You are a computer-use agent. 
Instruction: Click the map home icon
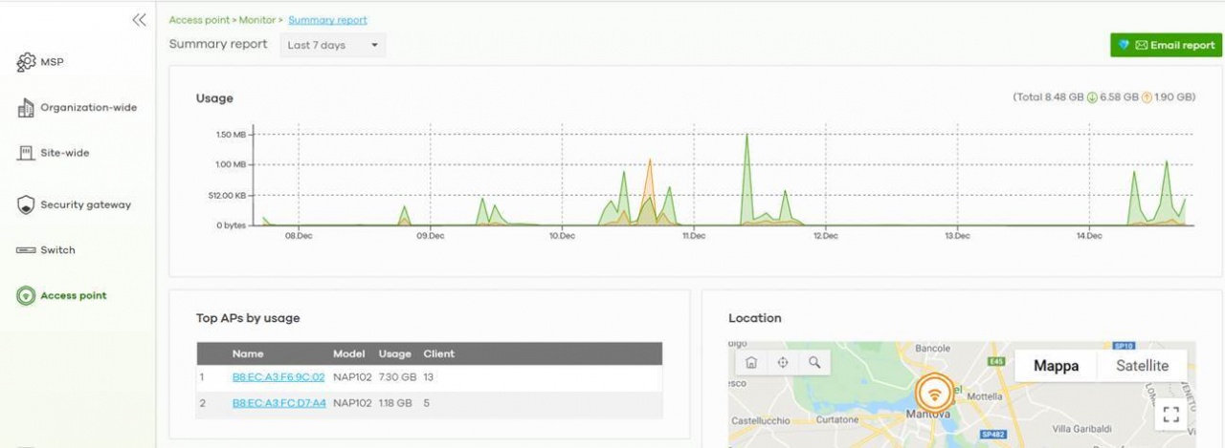point(751,363)
